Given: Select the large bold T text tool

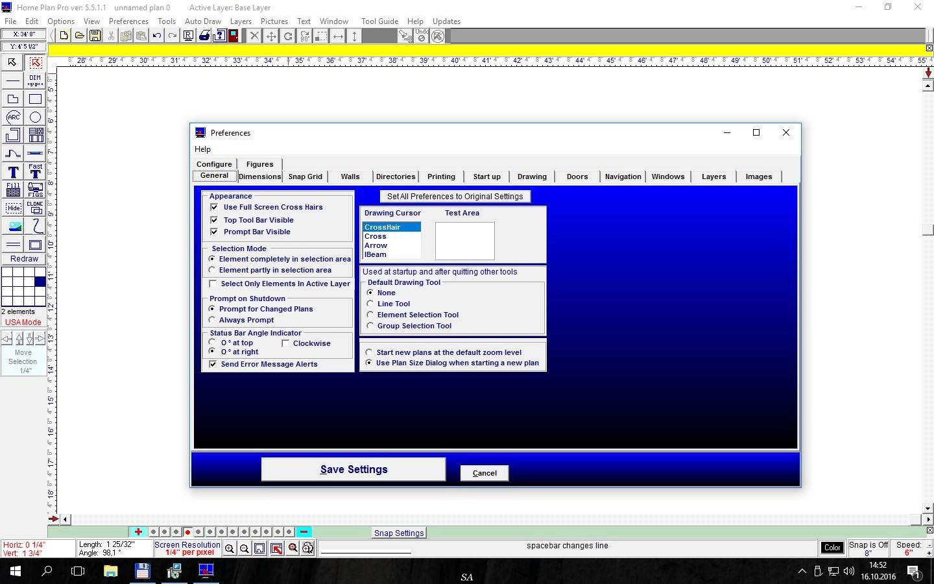Looking at the screenshot, I should (13, 171).
